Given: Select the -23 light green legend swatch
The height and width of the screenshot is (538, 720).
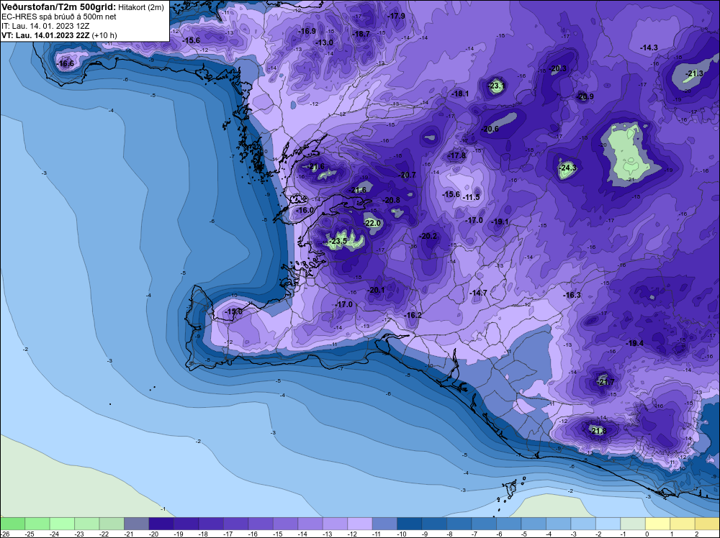Looking at the screenshot, I should [x=87, y=524].
